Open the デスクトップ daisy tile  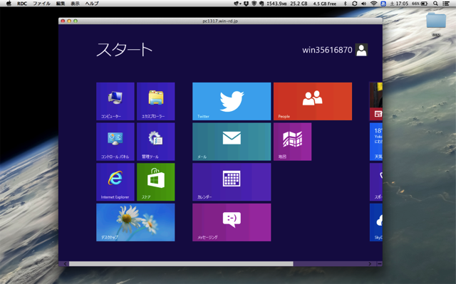click(x=135, y=222)
